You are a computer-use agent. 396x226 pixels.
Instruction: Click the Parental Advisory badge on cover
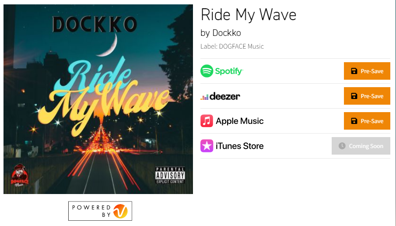click(x=170, y=175)
